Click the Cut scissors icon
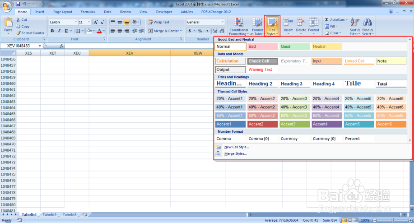Image resolution: width=414 pixels, height=223 pixels. [18, 19]
